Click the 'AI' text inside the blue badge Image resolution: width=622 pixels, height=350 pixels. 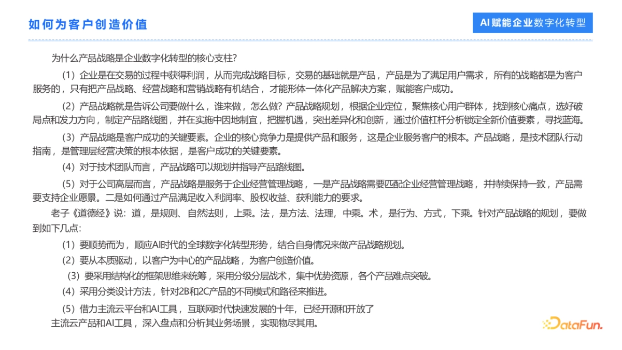[485, 22]
